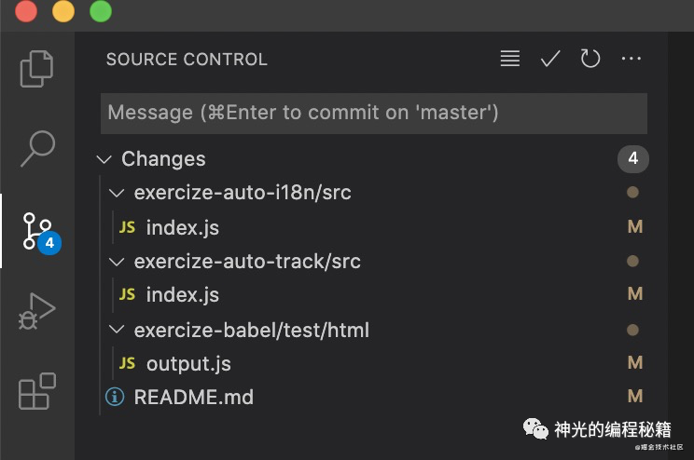Open the Extensions view
The width and height of the screenshot is (694, 460).
(37, 391)
